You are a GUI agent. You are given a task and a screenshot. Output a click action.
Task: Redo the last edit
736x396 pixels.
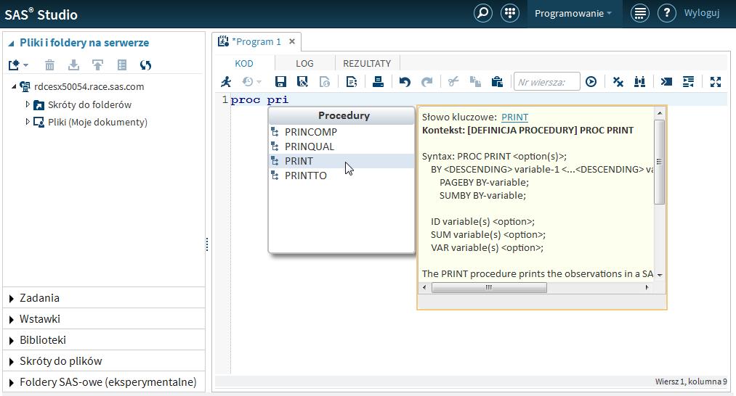[426, 82]
